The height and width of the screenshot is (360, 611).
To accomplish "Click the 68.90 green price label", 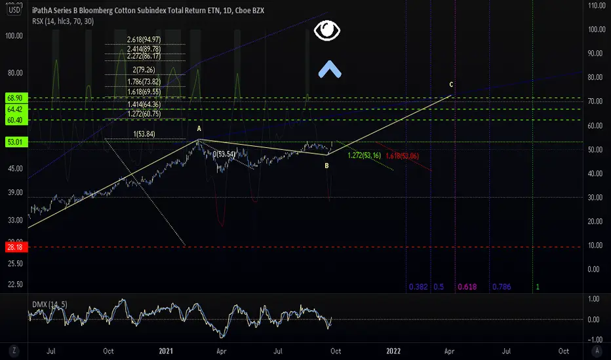I will 15,98.
